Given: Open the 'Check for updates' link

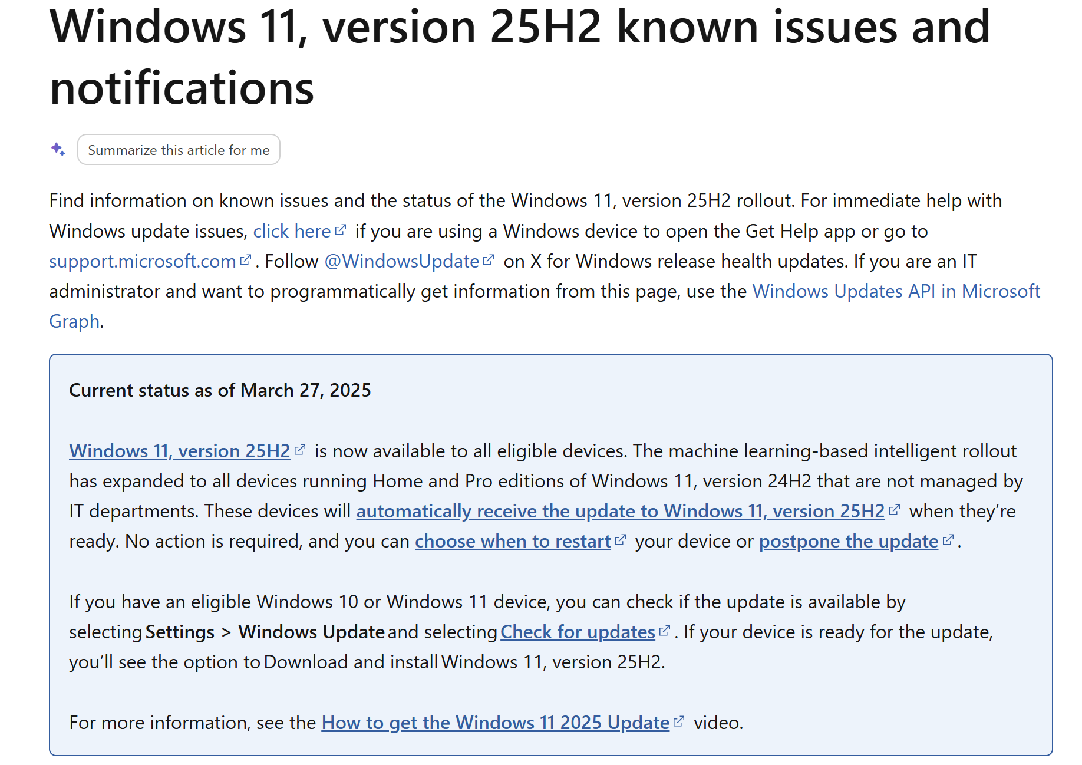Looking at the screenshot, I should click(x=578, y=632).
